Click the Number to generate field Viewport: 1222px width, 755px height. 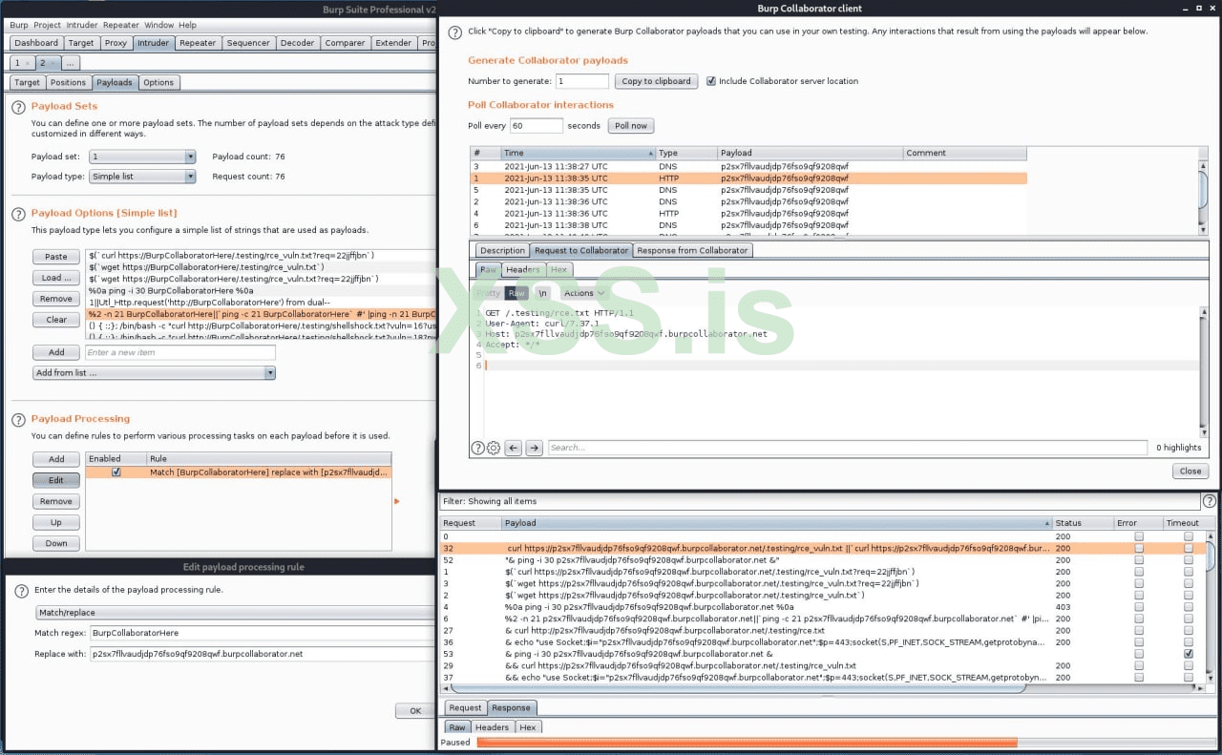[x=582, y=81]
